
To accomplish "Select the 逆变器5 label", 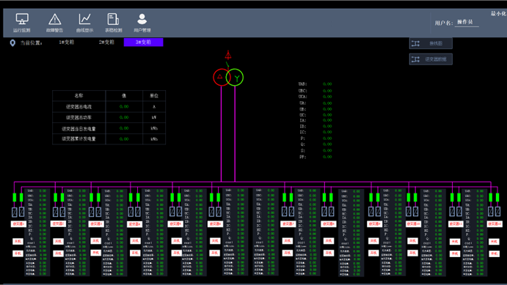I will (x=175, y=223).
